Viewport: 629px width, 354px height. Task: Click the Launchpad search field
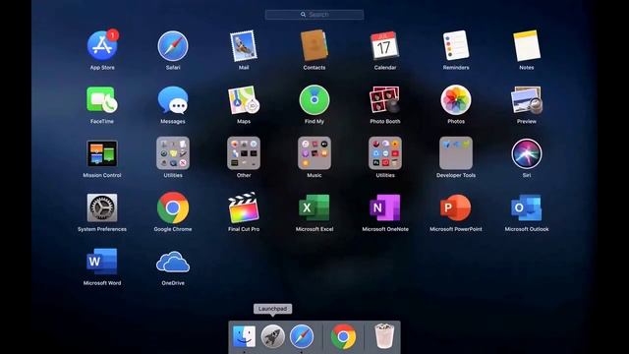pyautogui.click(x=314, y=15)
